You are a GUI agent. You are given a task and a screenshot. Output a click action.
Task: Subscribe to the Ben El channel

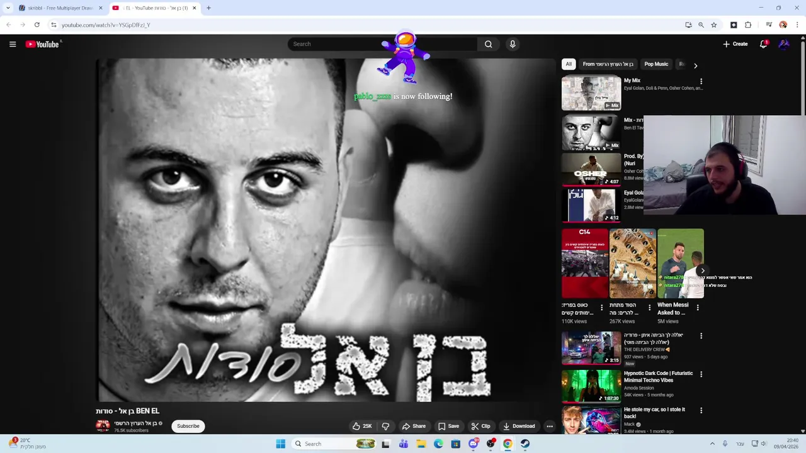(x=188, y=426)
